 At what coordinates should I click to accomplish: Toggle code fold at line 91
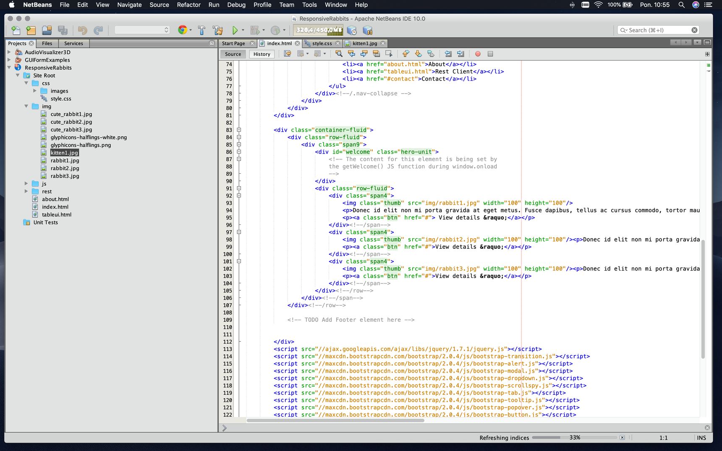pos(239,188)
